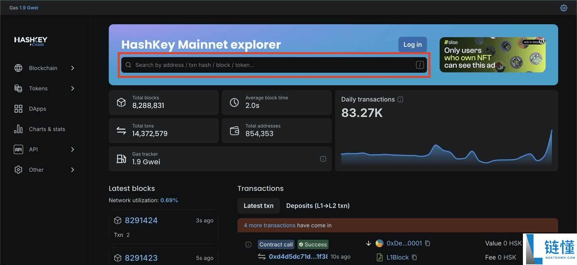This screenshot has height=265, width=577.
Task: Click the L1Block contract document icon
Action: coord(380,257)
